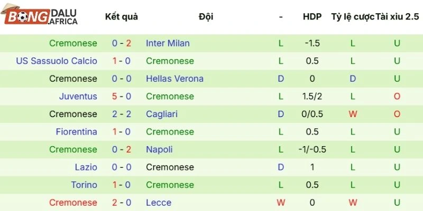Select the Fiorentina team name
The width and height of the screenshot is (423, 211).
(x=77, y=132)
